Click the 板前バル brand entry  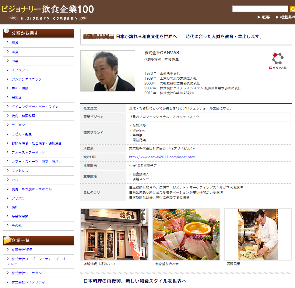[x=139, y=125]
